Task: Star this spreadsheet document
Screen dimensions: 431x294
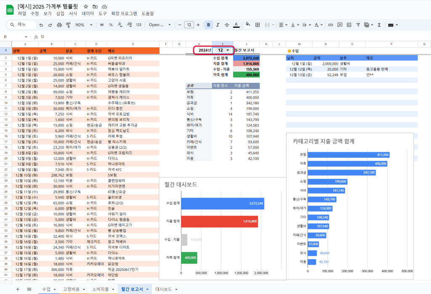Action: (x=86, y=7)
